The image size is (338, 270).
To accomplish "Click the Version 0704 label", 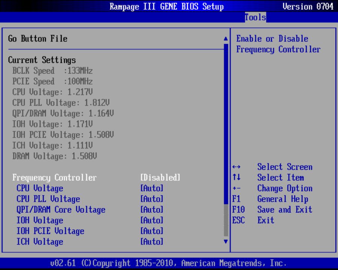I will [x=308, y=6].
